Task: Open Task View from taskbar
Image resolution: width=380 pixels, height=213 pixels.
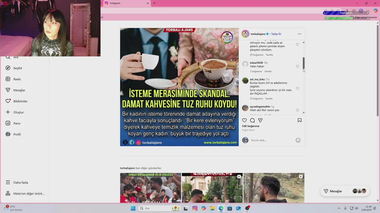Action: coord(186,208)
